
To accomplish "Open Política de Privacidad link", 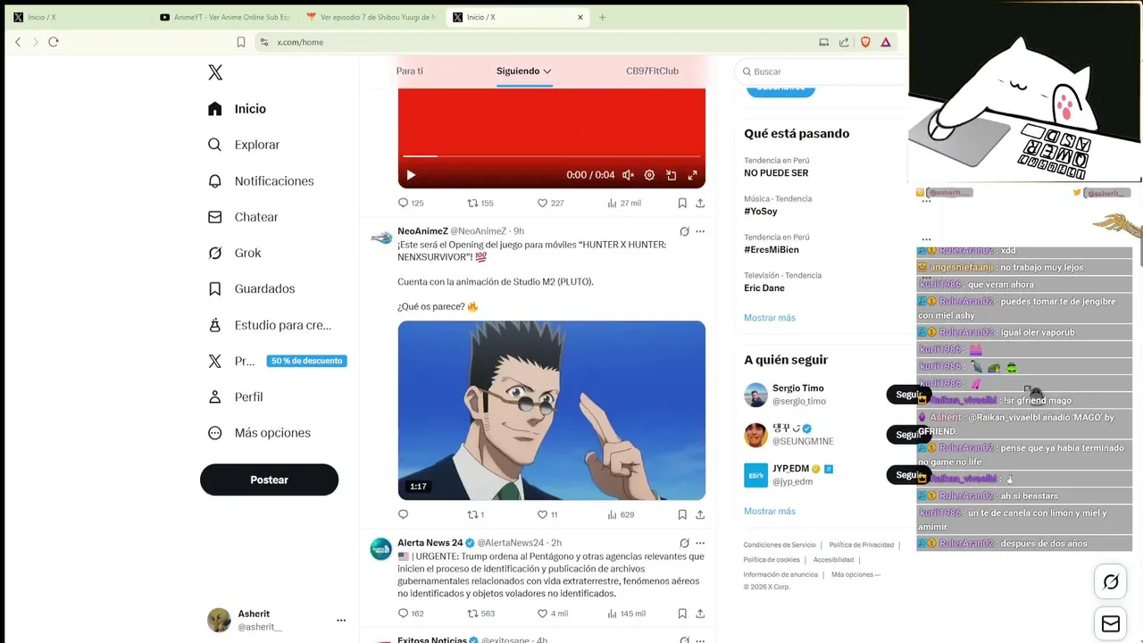I will coord(862,545).
